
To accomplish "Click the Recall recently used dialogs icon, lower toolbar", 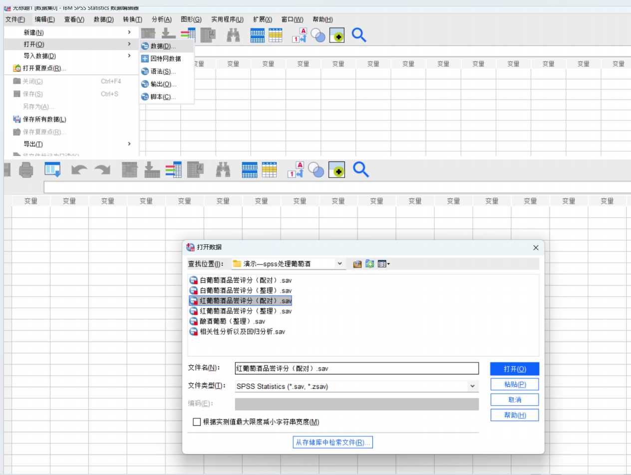I will tap(52, 170).
